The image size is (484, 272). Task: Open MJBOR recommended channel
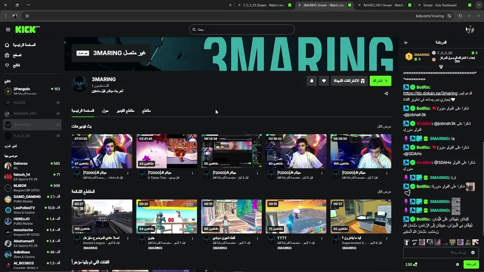(x=32, y=188)
